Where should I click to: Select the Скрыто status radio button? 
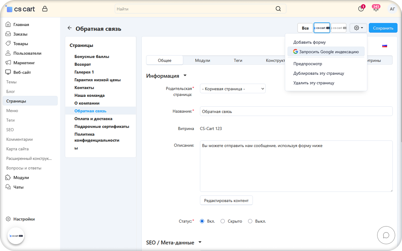pyautogui.click(x=223, y=221)
